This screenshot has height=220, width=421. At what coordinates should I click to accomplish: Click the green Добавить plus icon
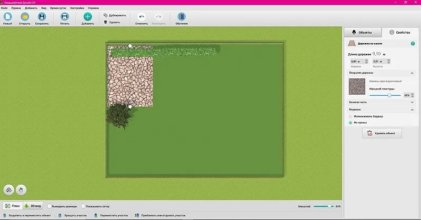coord(87,17)
